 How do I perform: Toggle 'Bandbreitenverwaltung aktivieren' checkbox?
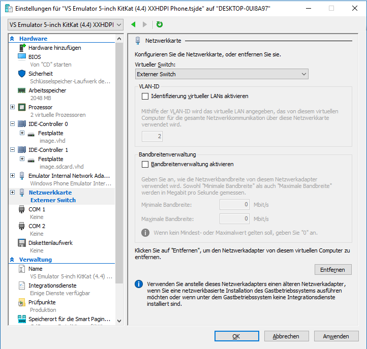point(145,165)
